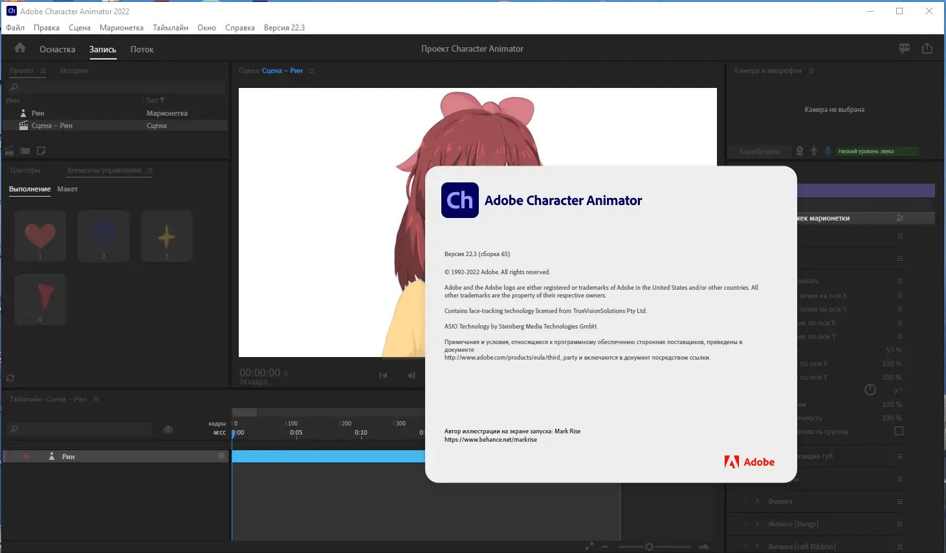Switch to the Поток workspace tab
This screenshot has width=946, height=553.
tap(142, 49)
